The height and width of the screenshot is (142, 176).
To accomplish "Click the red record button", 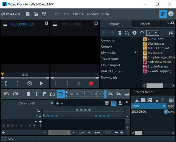I will coord(91,83).
